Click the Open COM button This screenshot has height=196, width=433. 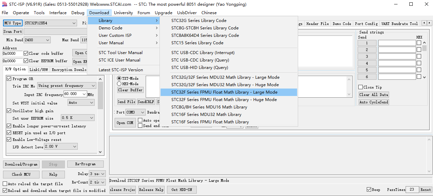125,123
